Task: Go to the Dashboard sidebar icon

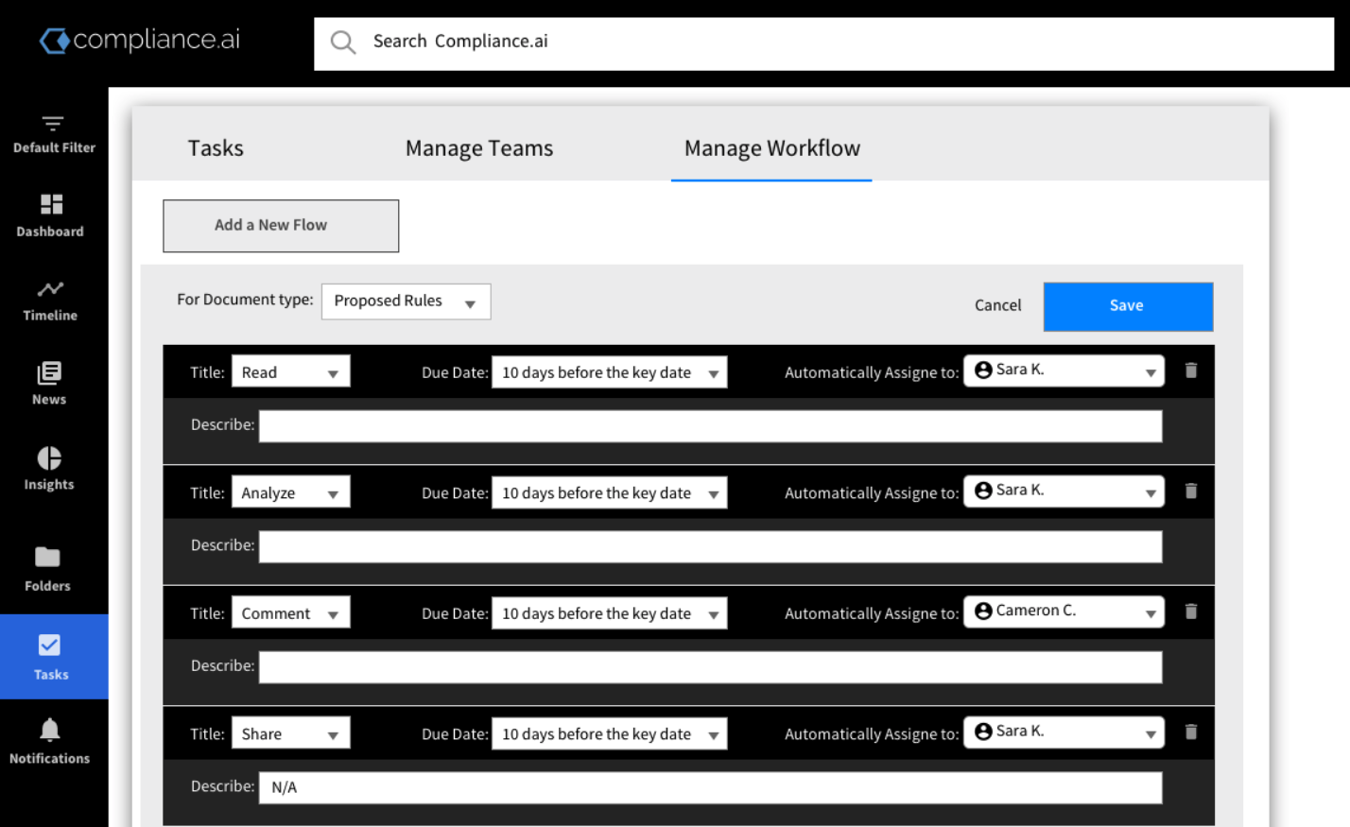Action: pos(51,204)
